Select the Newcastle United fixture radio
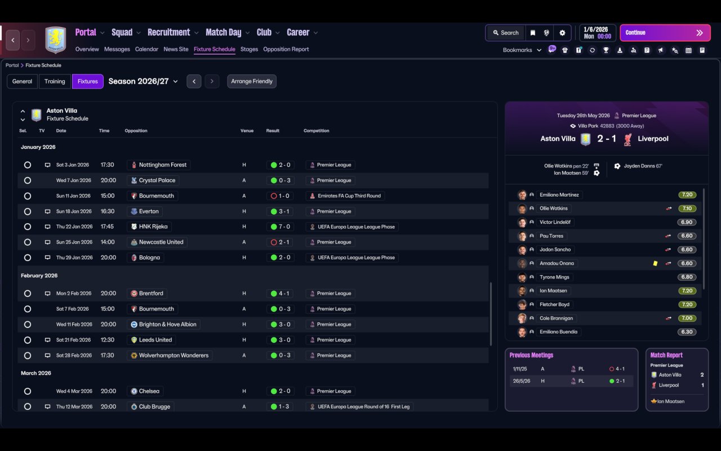 click(27, 242)
